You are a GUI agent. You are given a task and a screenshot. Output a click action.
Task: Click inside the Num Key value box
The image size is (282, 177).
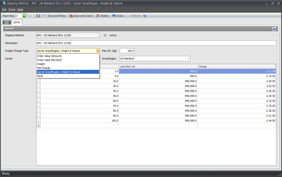coord(19,16)
